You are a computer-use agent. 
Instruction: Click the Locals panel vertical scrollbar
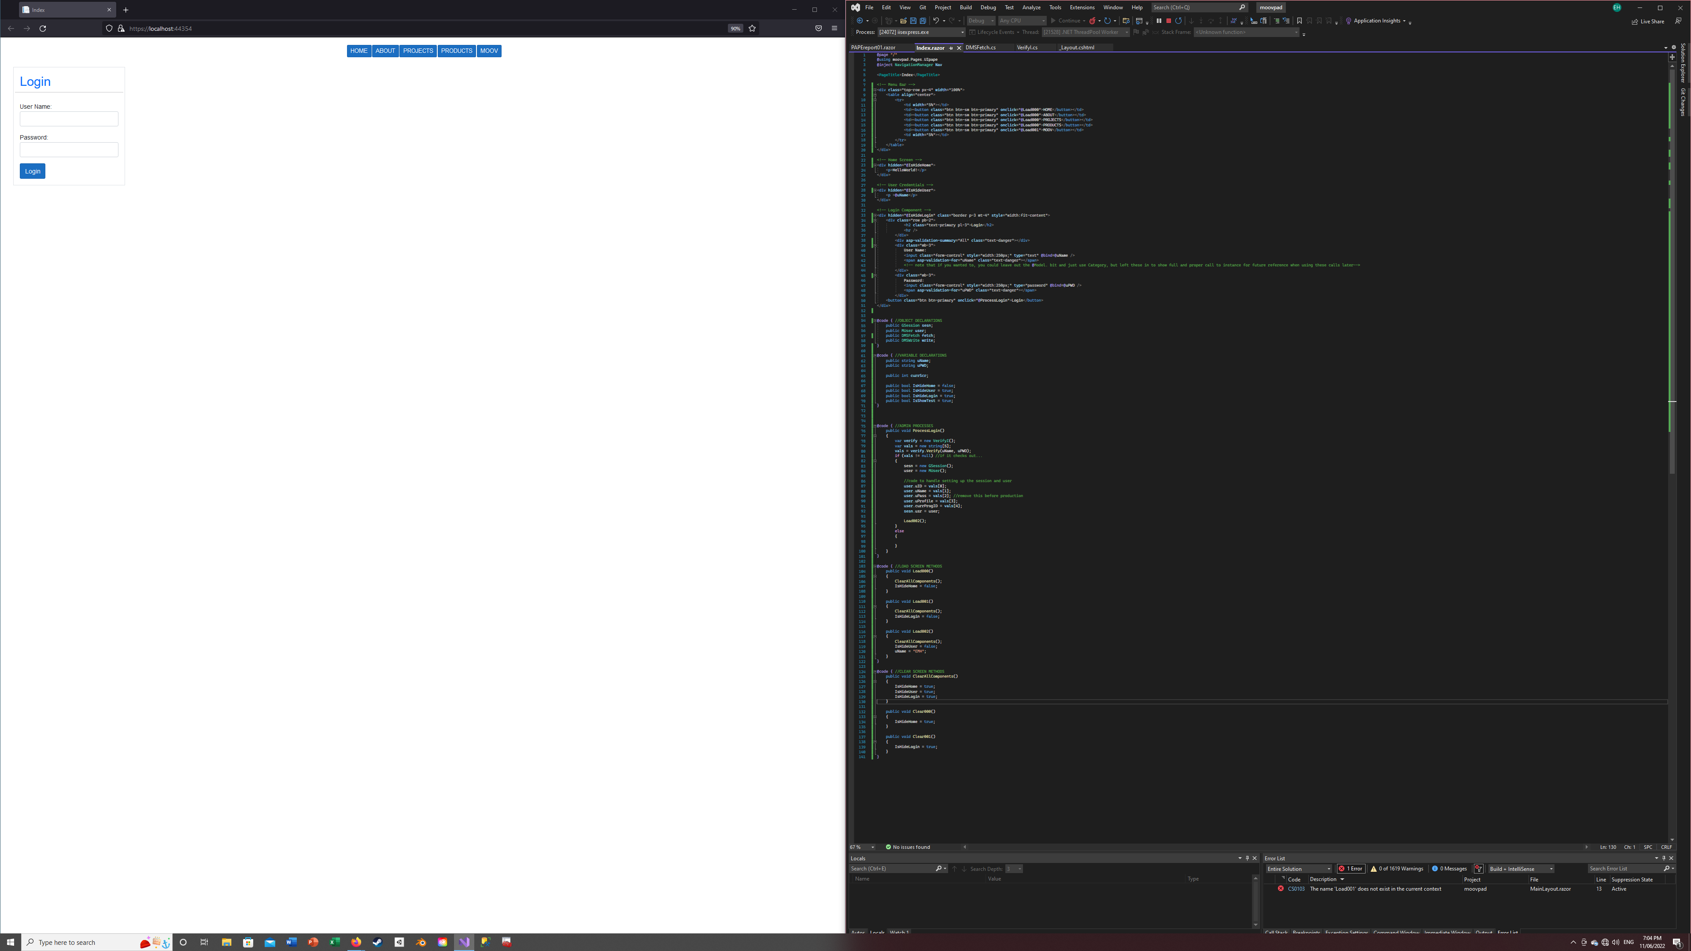[1255, 901]
